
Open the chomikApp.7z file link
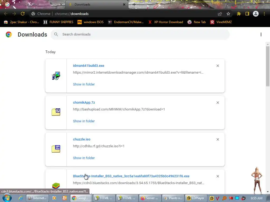pyautogui.click(x=84, y=102)
